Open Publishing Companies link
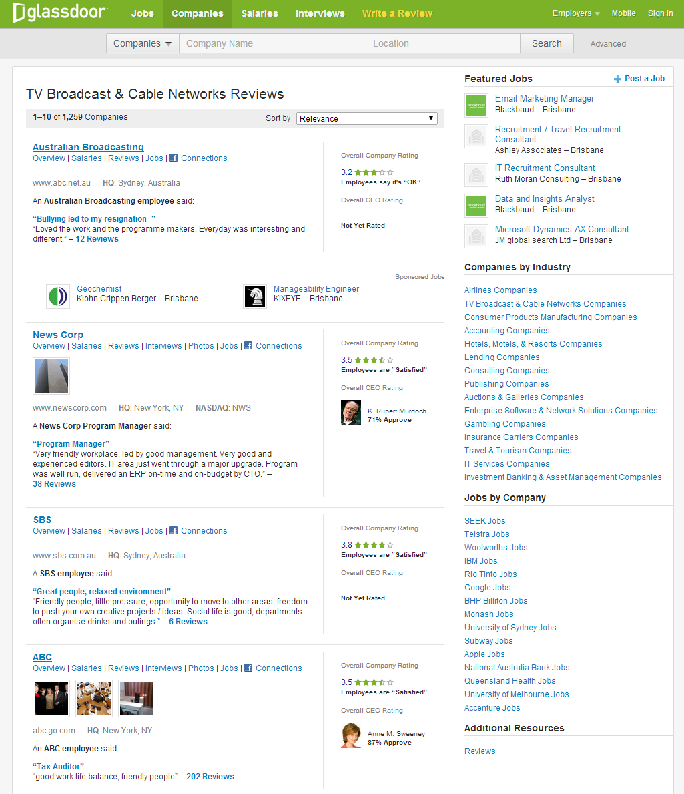This screenshot has height=794, width=684. pos(506,384)
